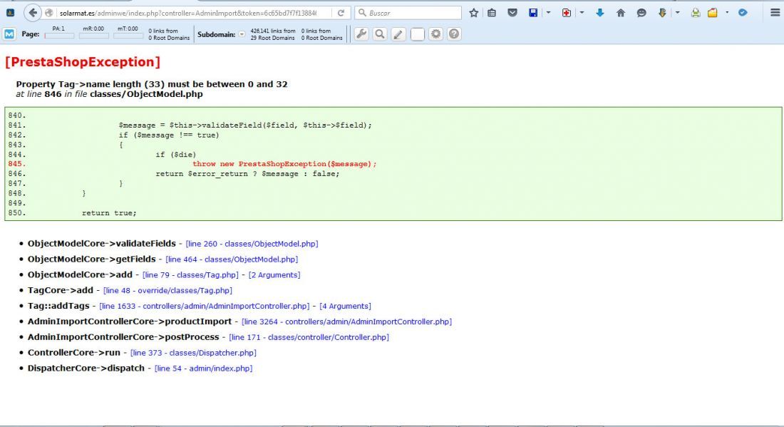Open the hamburger browser menu
The width and height of the screenshot is (784, 427).
click(x=775, y=13)
